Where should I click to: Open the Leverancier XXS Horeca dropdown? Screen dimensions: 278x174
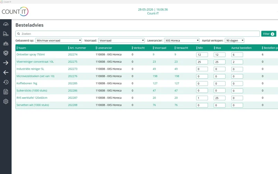pyautogui.click(x=182, y=40)
